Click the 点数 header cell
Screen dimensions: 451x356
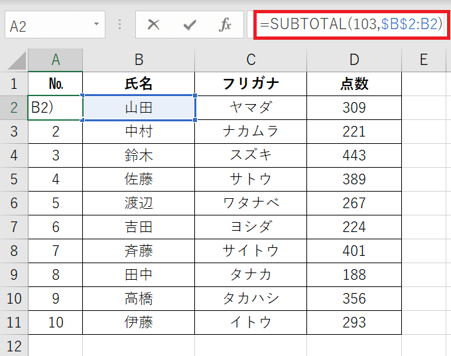pos(354,84)
